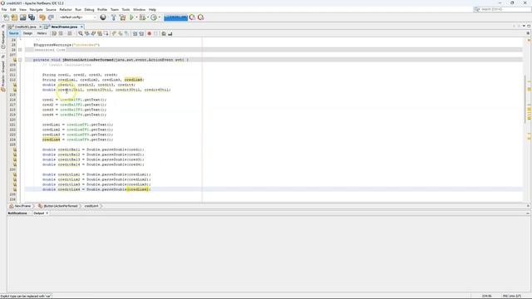Close the NewJFrame.java tab
Image resolution: width=532 pixels, height=299 pixels.
[81, 27]
